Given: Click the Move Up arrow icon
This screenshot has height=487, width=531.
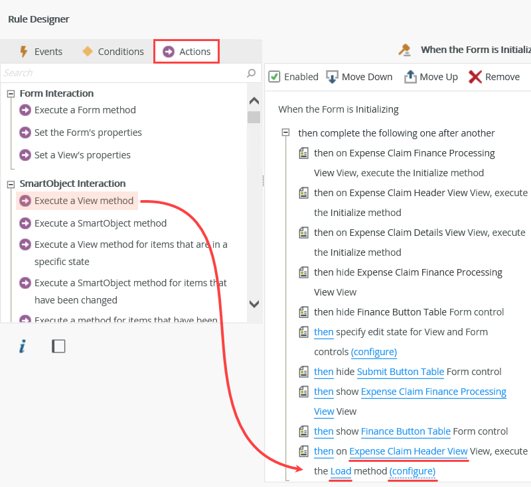Looking at the screenshot, I should click(410, 76).
